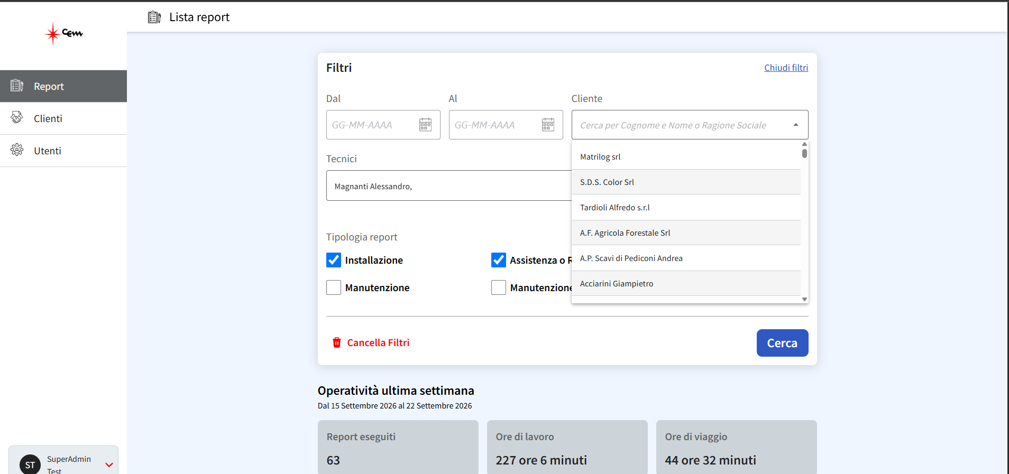This screenshot has height=474, width=1009.
Task: Open the Al date calendar picker
Action: (548, 125)
